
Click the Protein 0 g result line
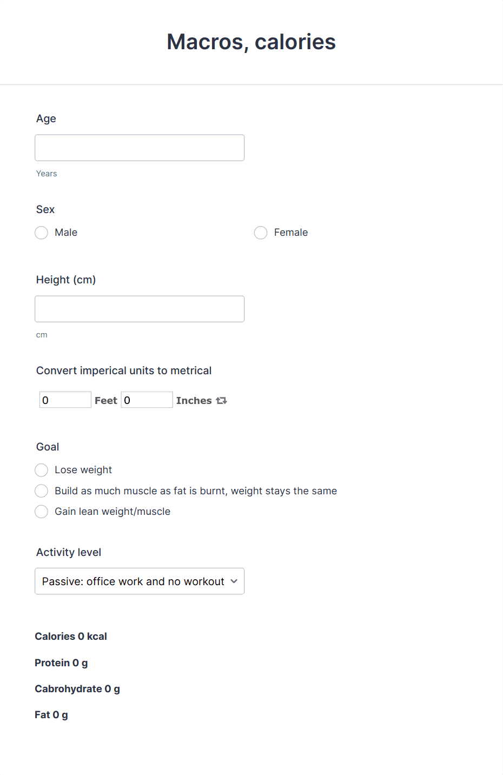61,663
